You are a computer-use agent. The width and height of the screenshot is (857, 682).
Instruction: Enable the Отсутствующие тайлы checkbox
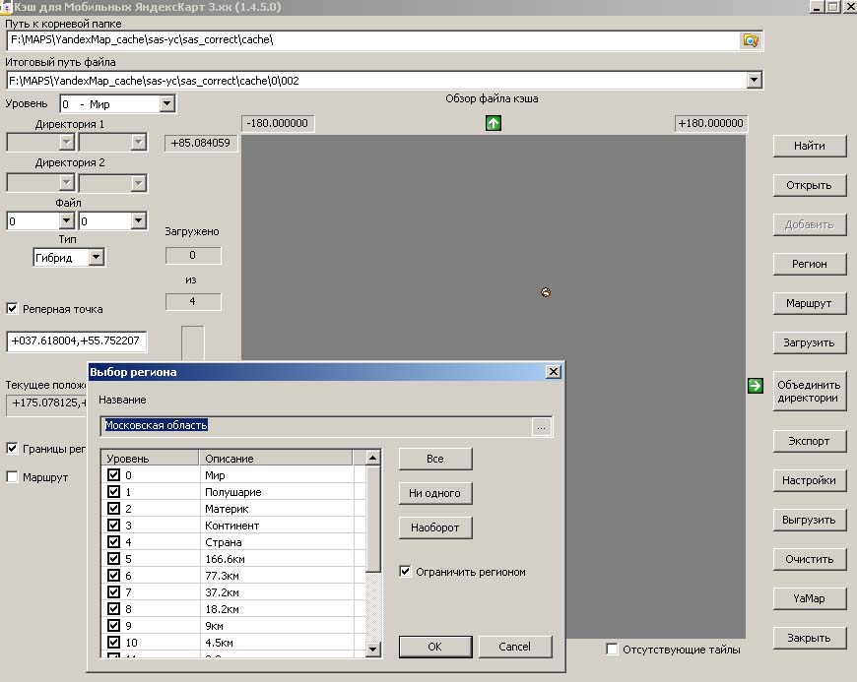613,650
